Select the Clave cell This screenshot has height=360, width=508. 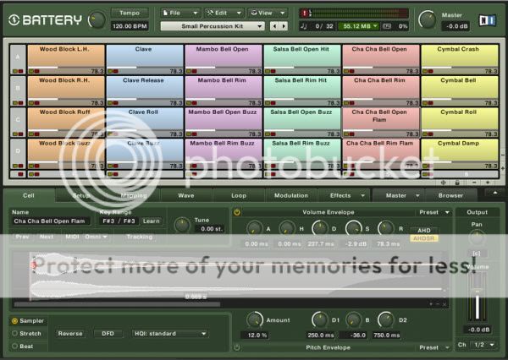click(145, 59)
